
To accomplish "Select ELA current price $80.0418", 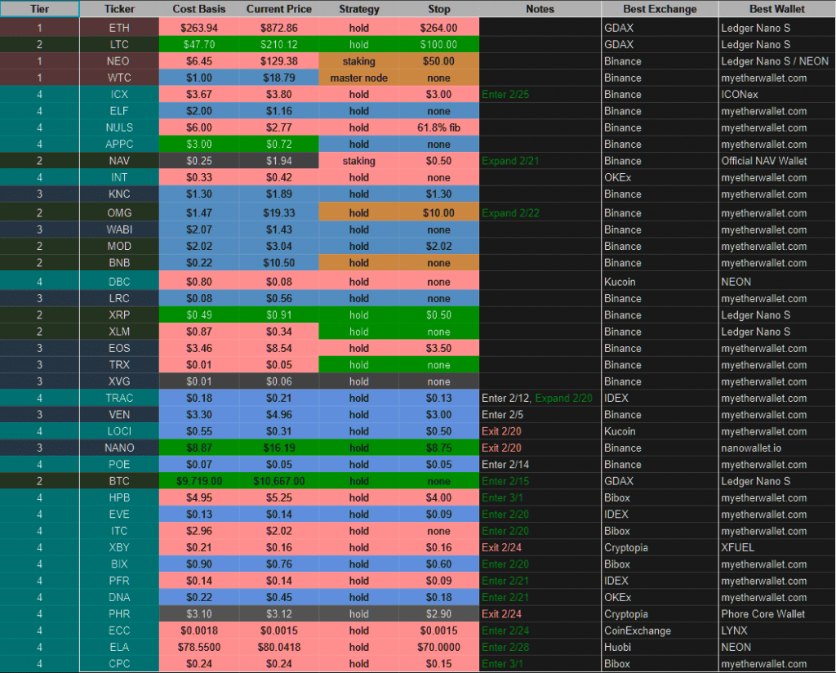I will (x=279, y=647).
